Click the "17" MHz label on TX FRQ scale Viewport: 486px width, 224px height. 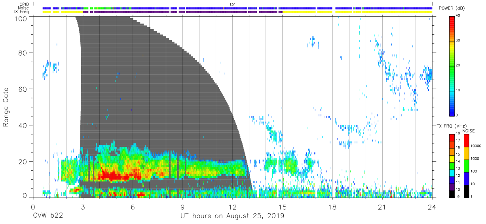point(459,141)
